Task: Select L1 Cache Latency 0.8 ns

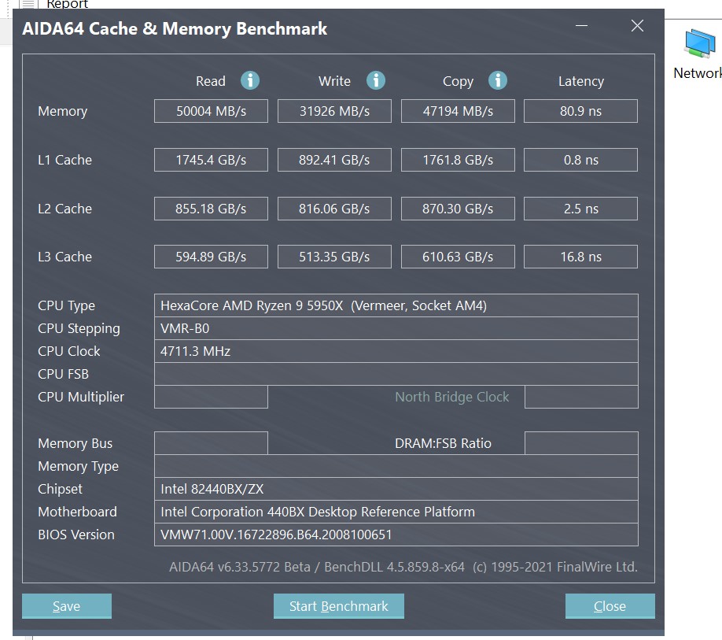Action: 580,160
